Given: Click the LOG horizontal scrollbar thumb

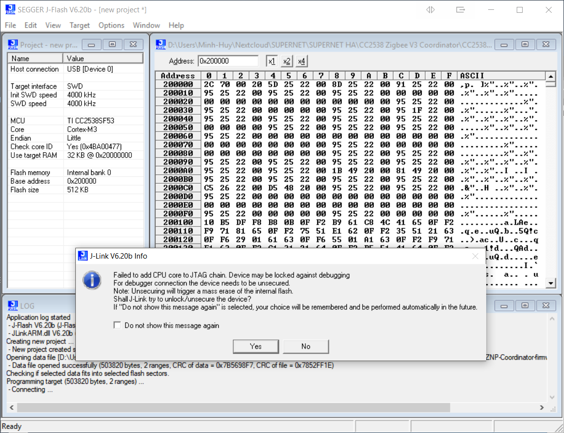Looking at the screenshot, I should (x=233, y=407).
